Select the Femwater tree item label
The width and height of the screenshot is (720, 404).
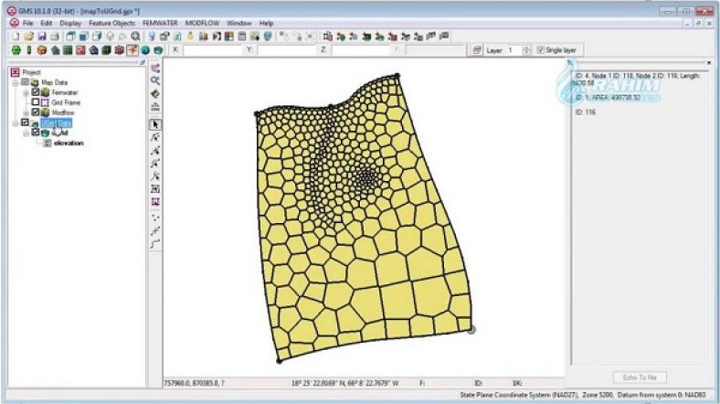coord(64,92)
